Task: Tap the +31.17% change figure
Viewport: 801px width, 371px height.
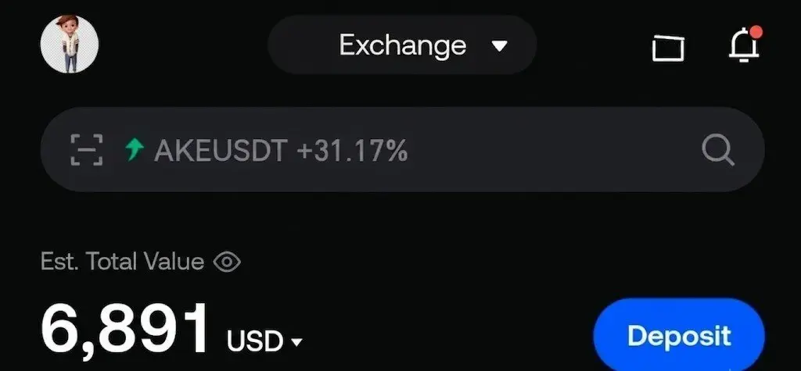Action: click(352, 151)
